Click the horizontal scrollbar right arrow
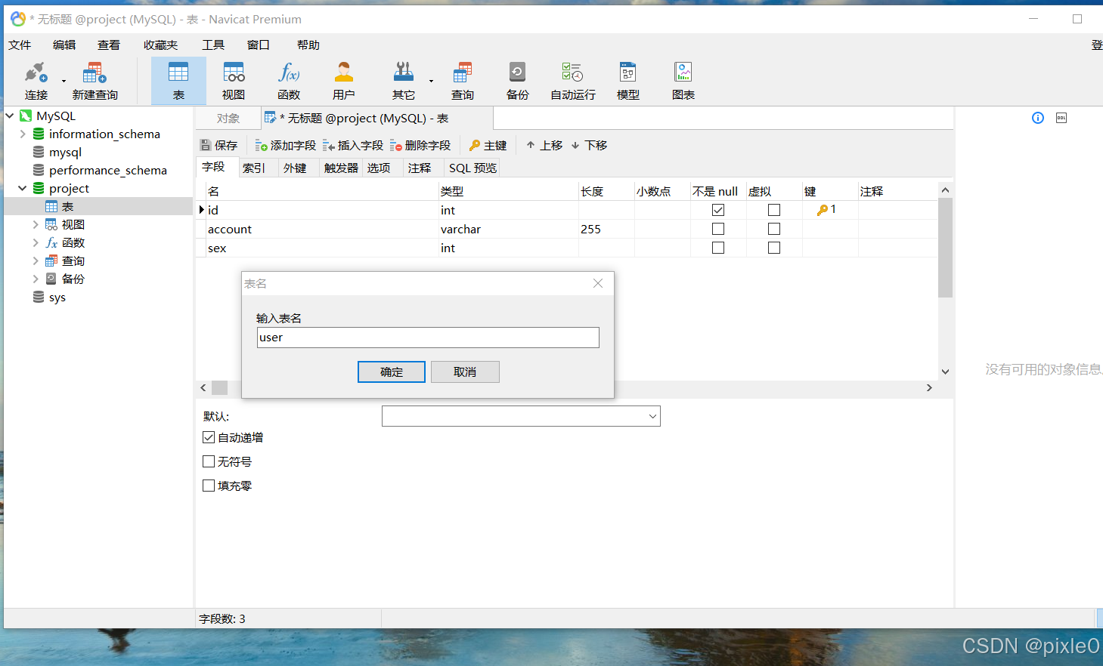Screen dimensions: 1103x666 point(929,387)
